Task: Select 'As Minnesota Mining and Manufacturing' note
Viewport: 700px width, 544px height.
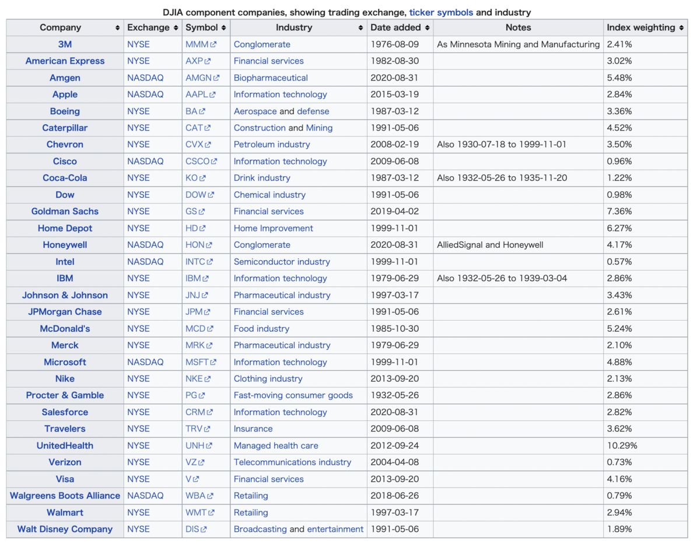Action: [518, 44]
